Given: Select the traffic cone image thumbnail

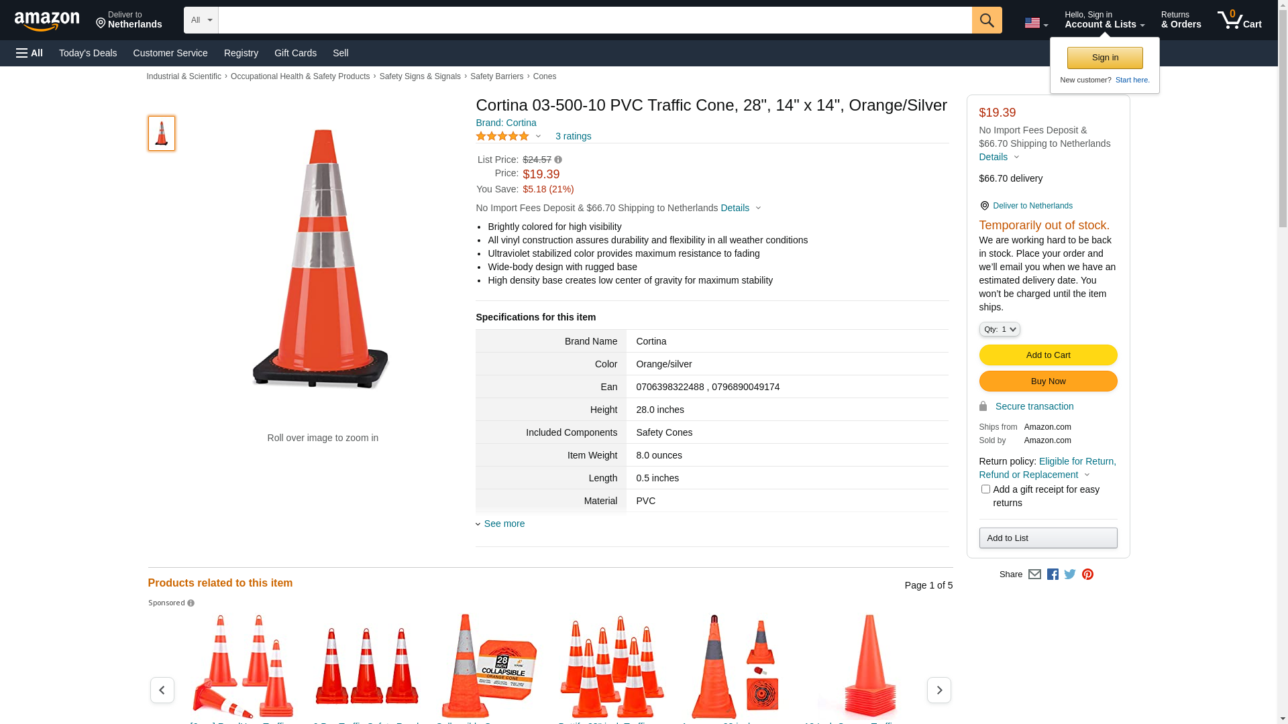Looking at the screenshot, I should 162,133.
